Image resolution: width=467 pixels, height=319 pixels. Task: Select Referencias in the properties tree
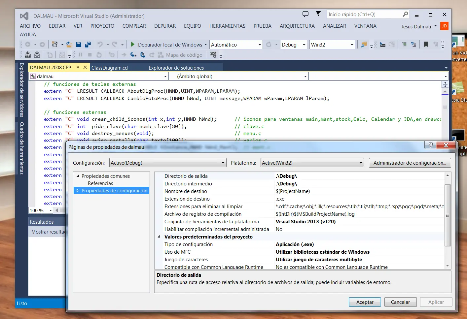(x=100, y=183)
